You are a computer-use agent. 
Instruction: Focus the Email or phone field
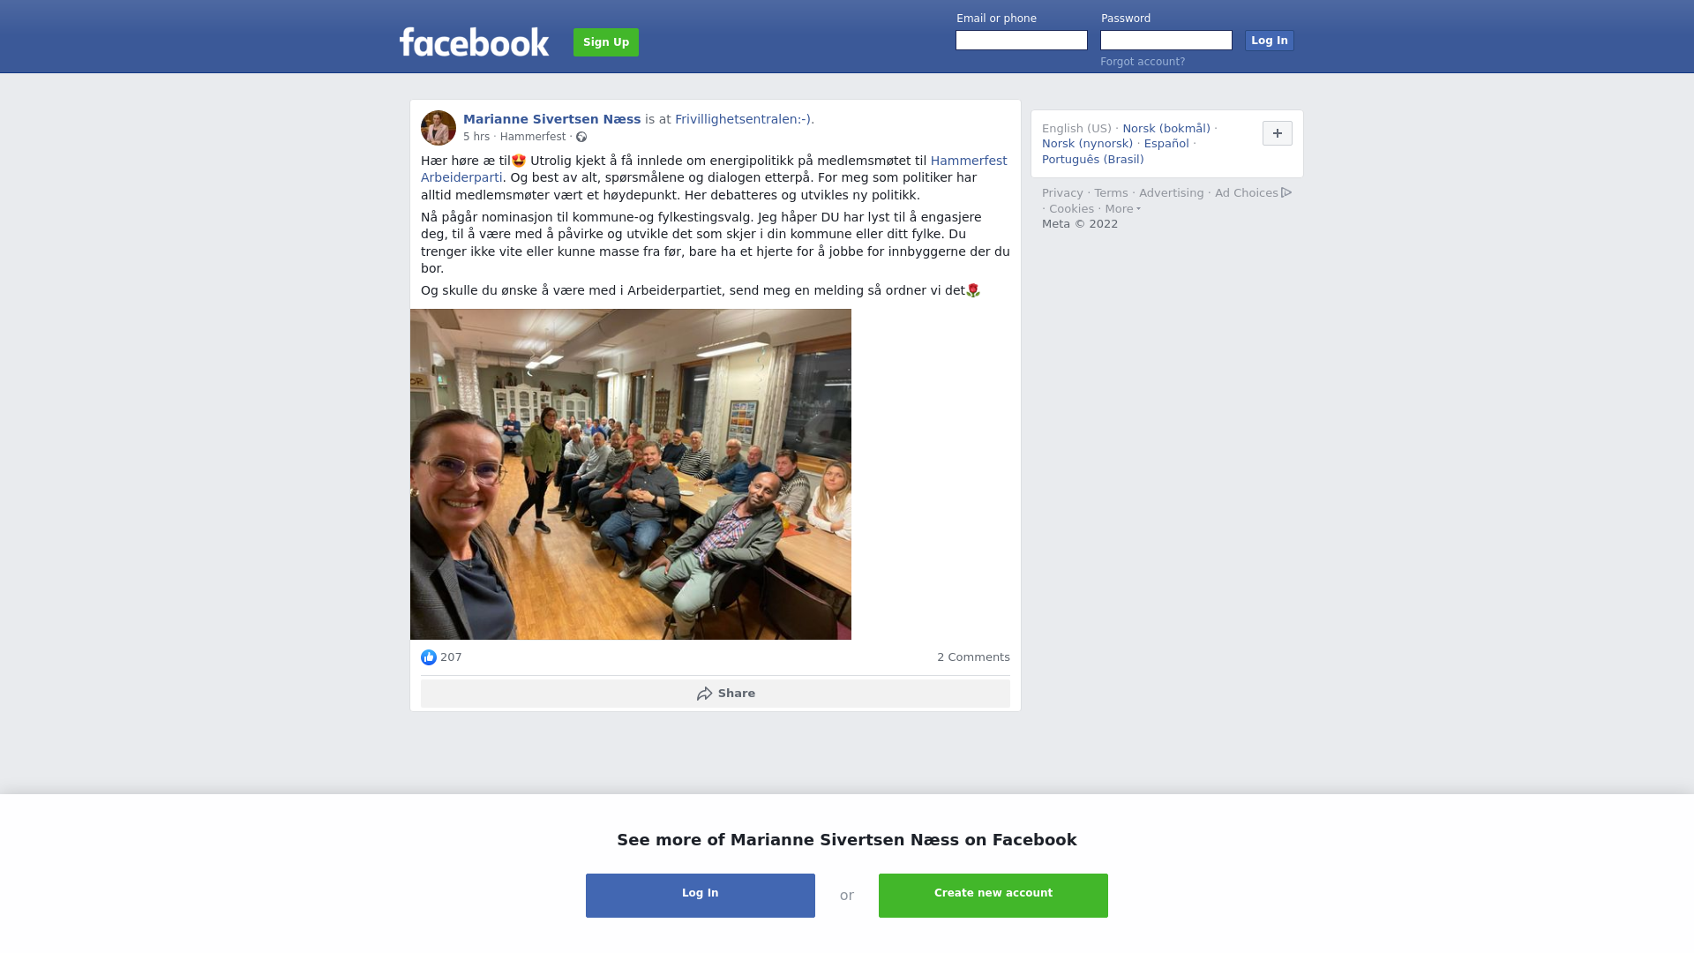[x=1022, y=41]
